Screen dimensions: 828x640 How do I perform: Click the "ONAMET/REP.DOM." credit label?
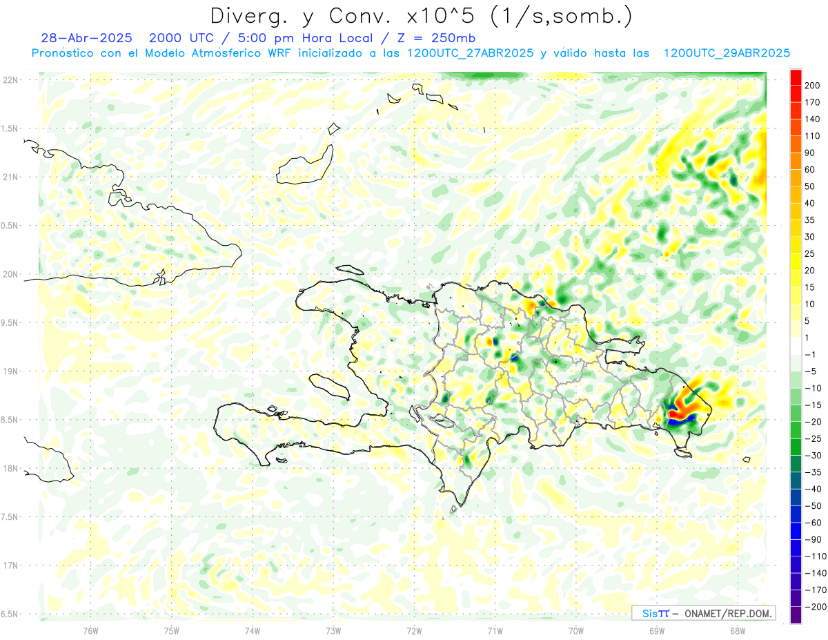click(727, 613)
